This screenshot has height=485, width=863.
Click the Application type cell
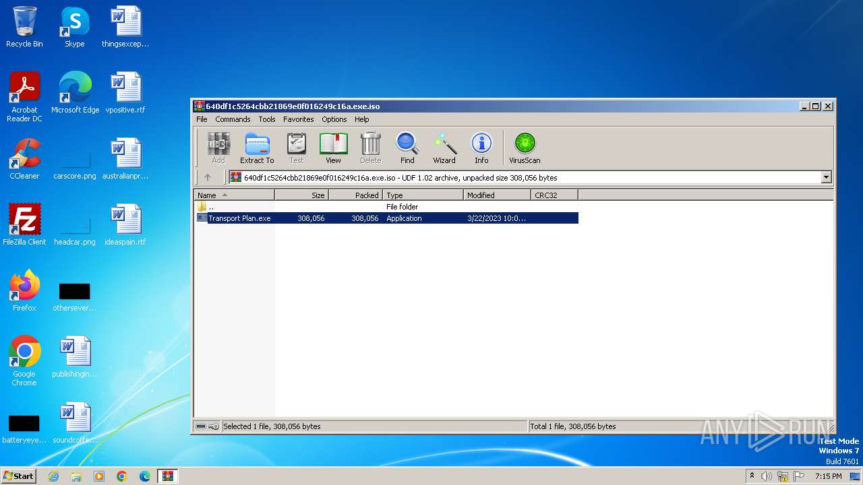point(404,218)
